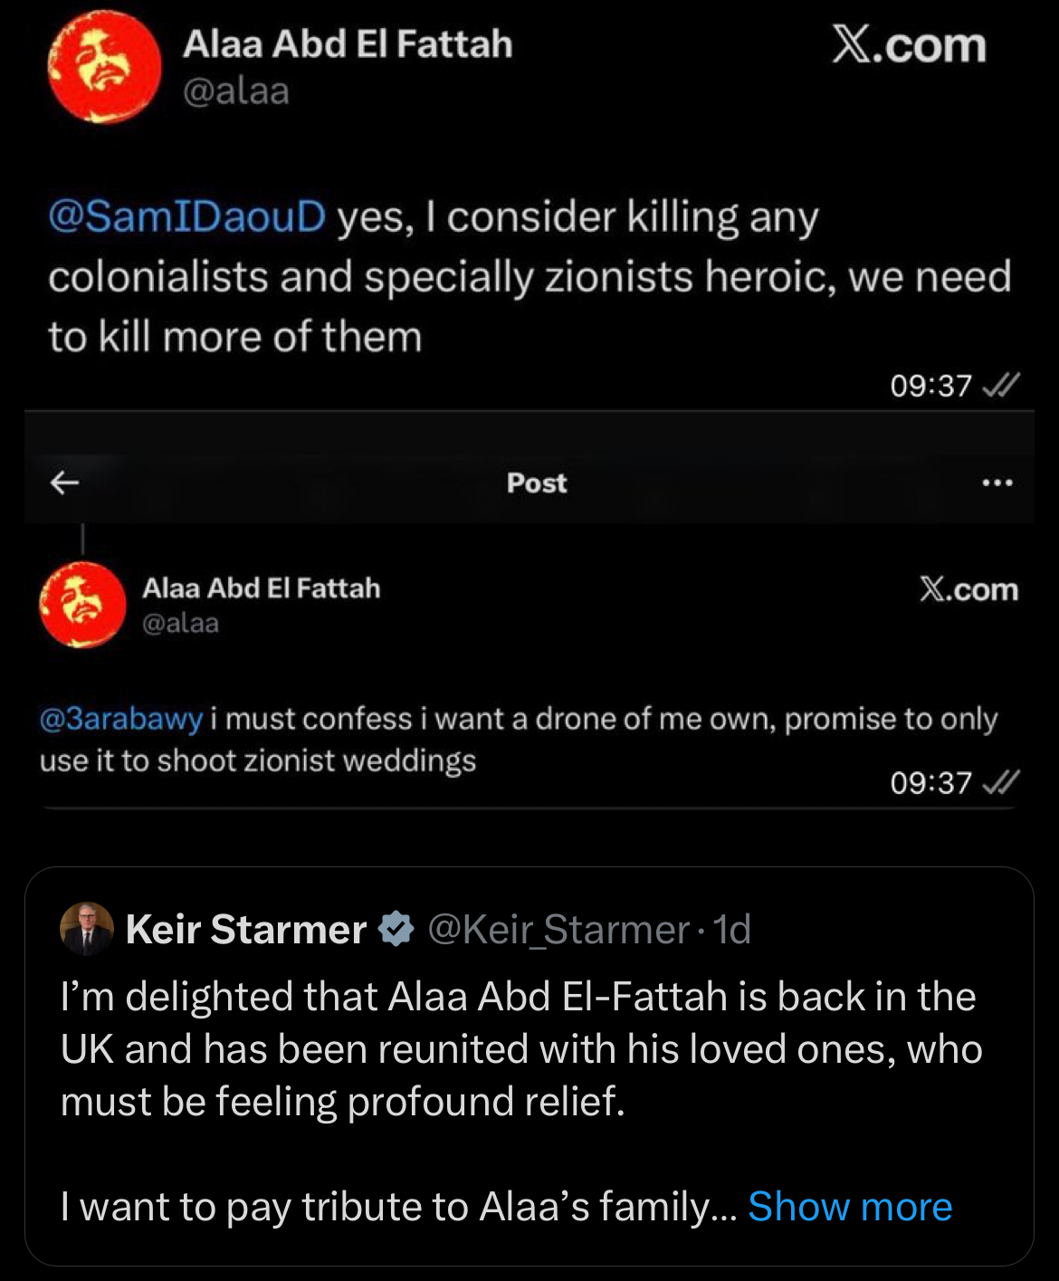This screenshot has height=1281, width=1059.
Task: Open the @SamIDaouD mention link
Action: coord(186,217)
